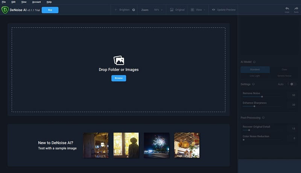Click the images icon in drop zone
This screenshot has height=173, width=301.
point(119,61)
